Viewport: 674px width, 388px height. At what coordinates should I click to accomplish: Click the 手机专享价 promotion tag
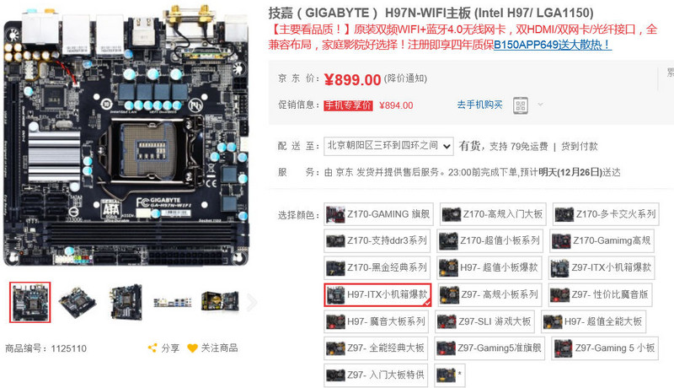click(x=348, y=105)
